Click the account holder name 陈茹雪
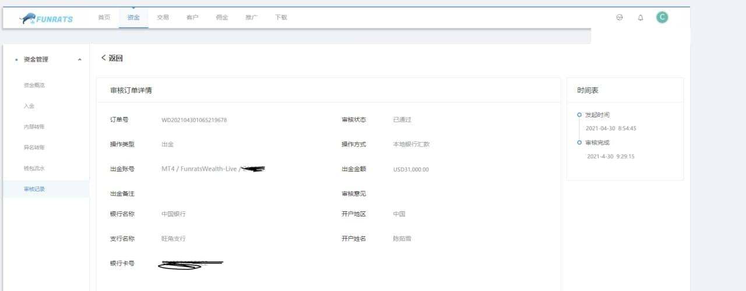 pyautogui.click(x=402, y=239)
